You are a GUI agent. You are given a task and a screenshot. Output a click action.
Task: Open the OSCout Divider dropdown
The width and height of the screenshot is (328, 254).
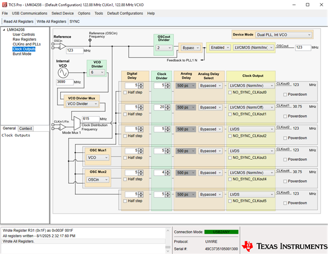click(x=164, y=48)
